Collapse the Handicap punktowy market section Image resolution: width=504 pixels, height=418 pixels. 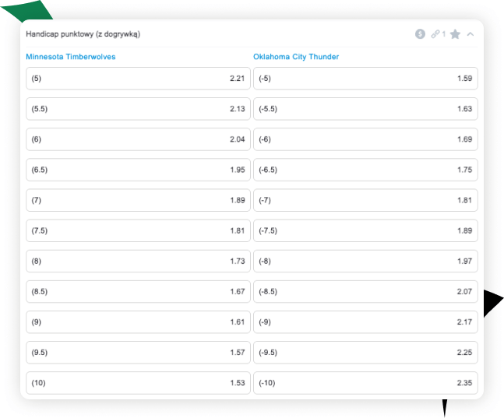click(x=471, y=33)
